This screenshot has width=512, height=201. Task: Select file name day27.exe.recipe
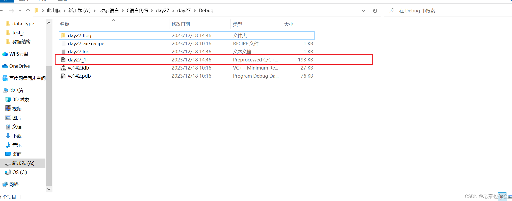click(86, 43)
